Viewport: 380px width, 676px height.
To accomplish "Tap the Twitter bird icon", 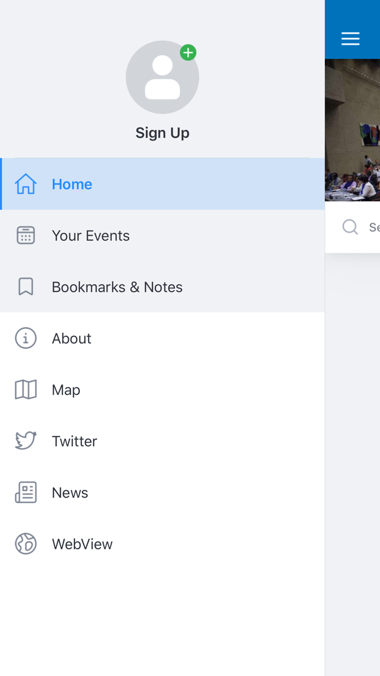I will (x=26, y=441).
